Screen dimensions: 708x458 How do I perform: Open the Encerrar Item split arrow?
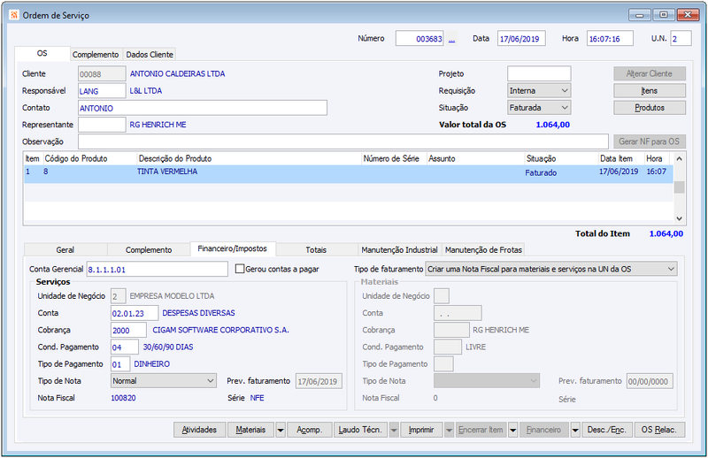tap(513, 430)
